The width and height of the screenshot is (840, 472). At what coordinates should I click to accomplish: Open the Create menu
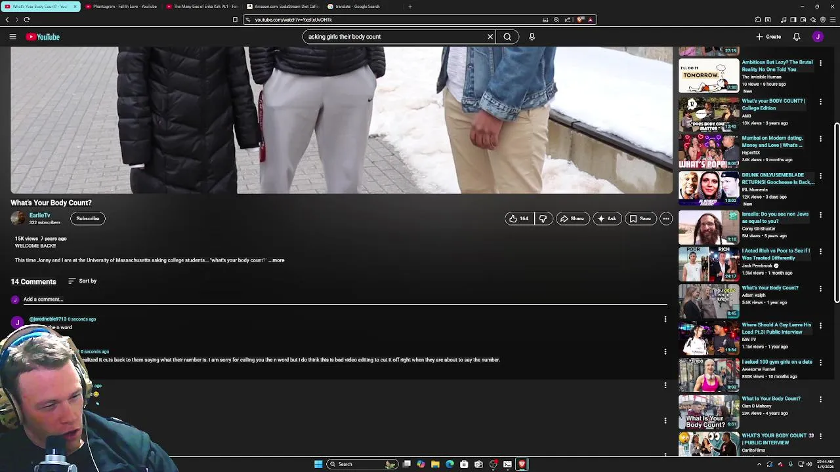click(x=768, y=37)
